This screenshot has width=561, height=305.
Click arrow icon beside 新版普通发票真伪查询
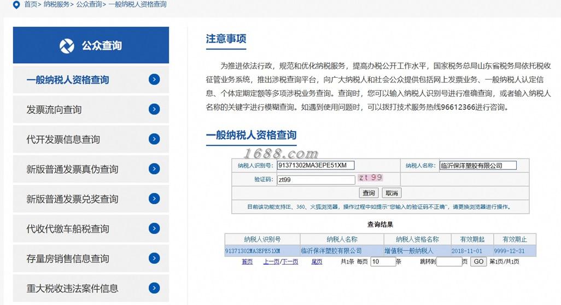pos(154,169)
